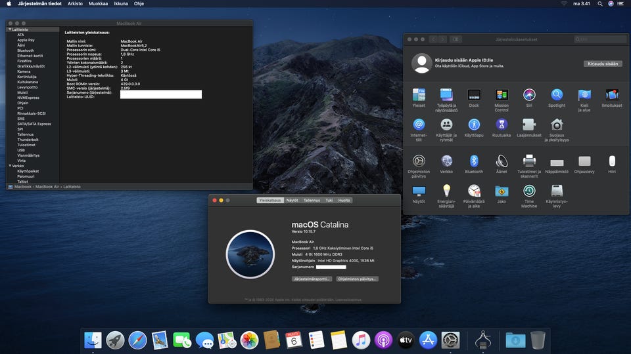Viewport: 631px width, 354px height.
Task: Open the Bluetooth preference pane icon
Action: (x=474, y=161)
